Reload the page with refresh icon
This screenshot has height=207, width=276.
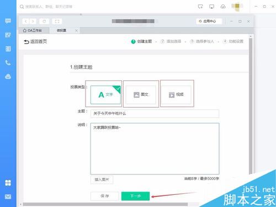pos(44,21)
